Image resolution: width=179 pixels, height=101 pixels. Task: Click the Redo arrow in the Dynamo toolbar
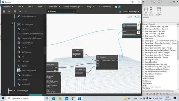[x=25, y=12]
